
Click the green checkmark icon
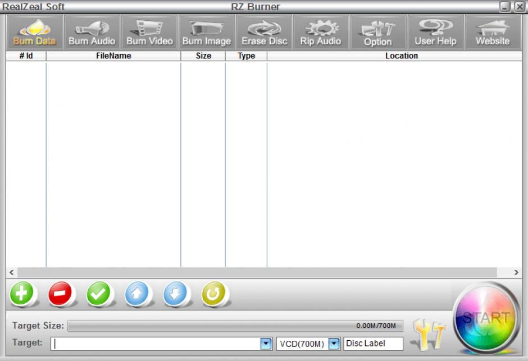pyautogui.click(x=98, y=294)
